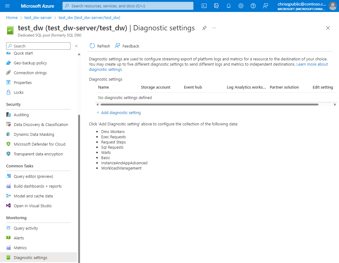This screenshot has height=263, width=339.
Task: Open the help question mark icon
Action: tap(253, 6)
